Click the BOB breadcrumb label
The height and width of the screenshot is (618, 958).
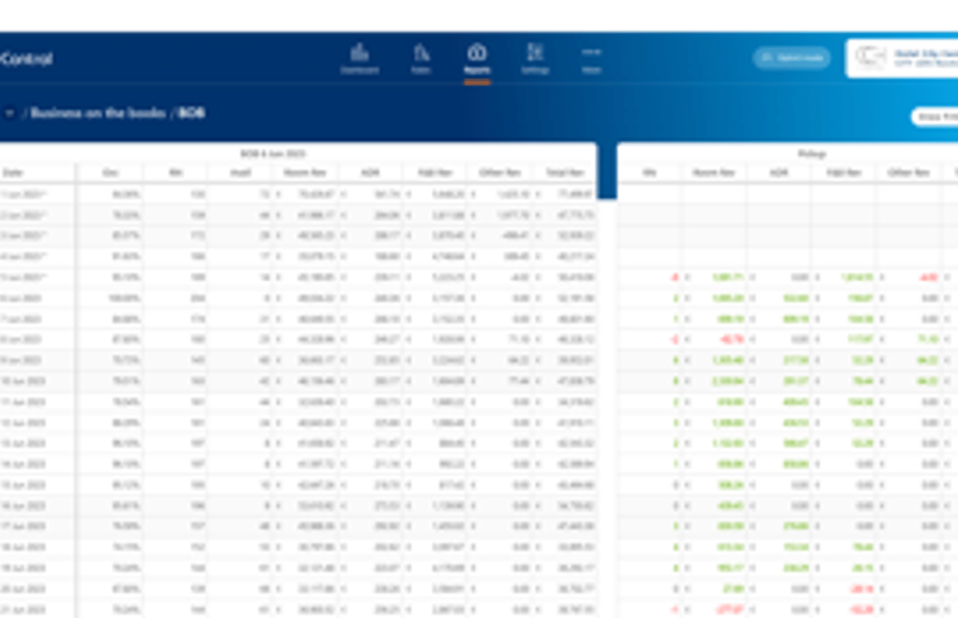192,113
